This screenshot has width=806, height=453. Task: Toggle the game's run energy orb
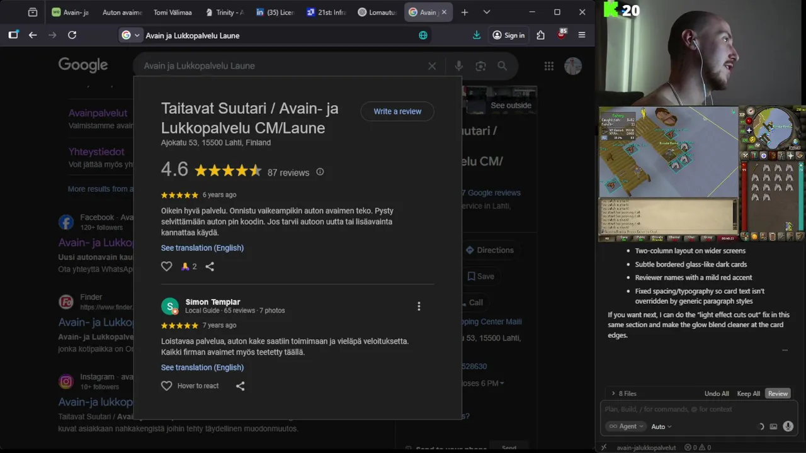(x=752, y=140)
